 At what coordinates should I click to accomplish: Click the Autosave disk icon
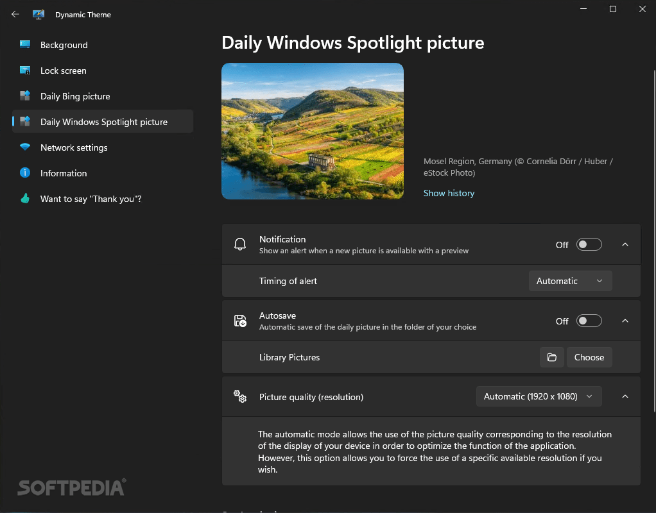pyautogui.click(x=240, y=321)
